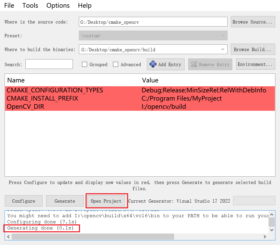Open the Help menu
280x245 pixels.
point(85,6)
